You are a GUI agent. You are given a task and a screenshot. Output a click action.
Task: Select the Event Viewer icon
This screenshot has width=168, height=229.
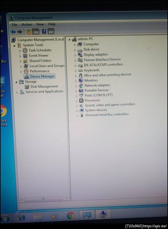[25, 56]
